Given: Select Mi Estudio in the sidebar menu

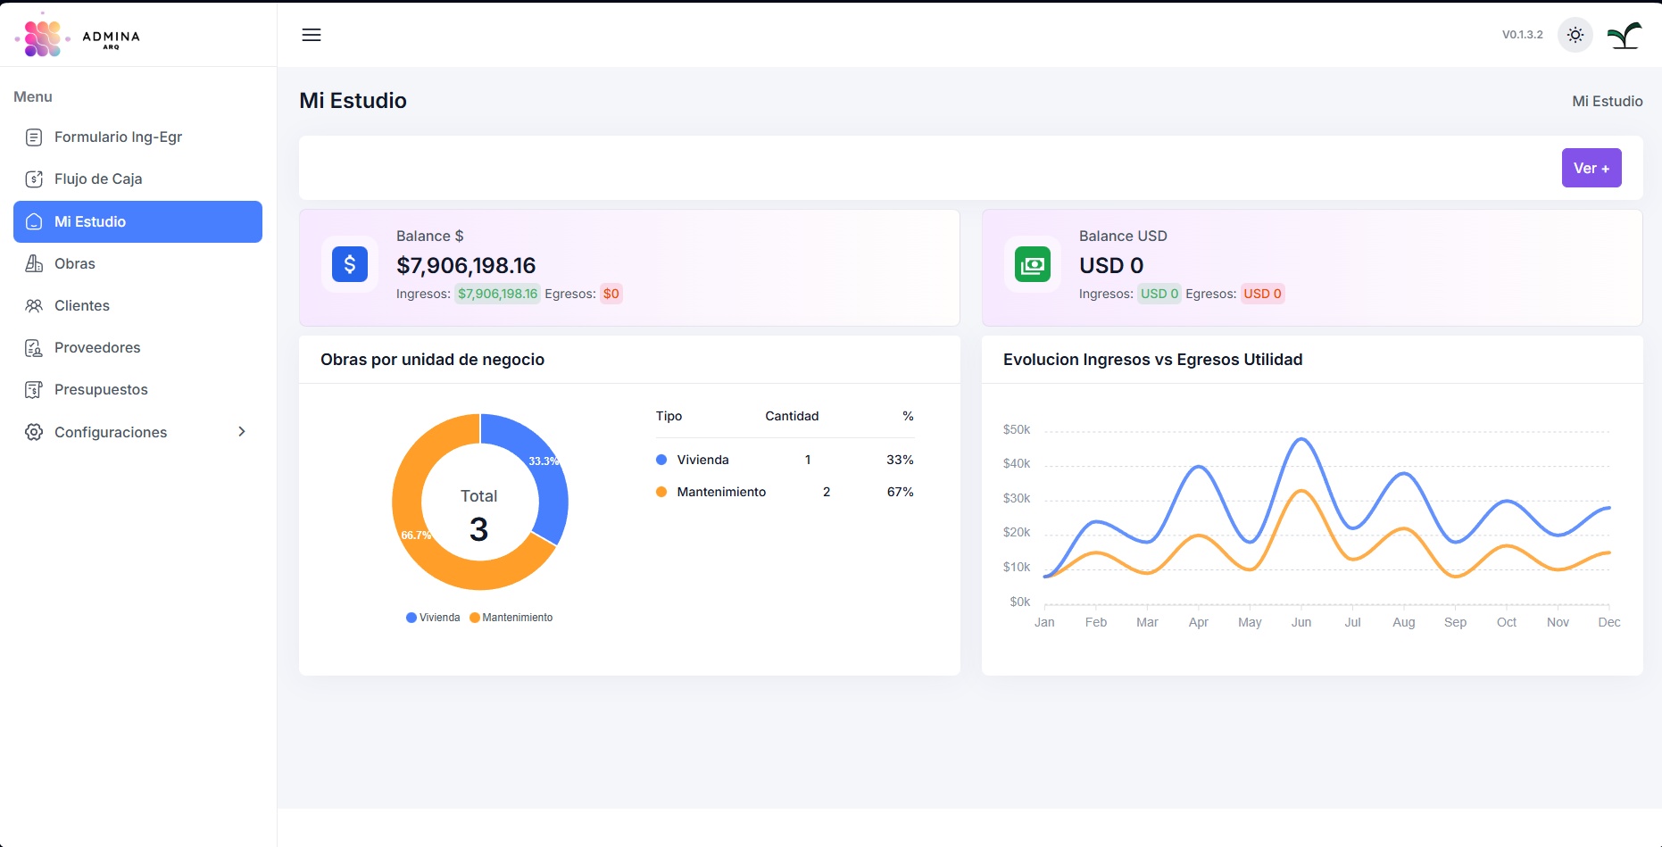Looking at the screenshot, I should click(89, 221).
